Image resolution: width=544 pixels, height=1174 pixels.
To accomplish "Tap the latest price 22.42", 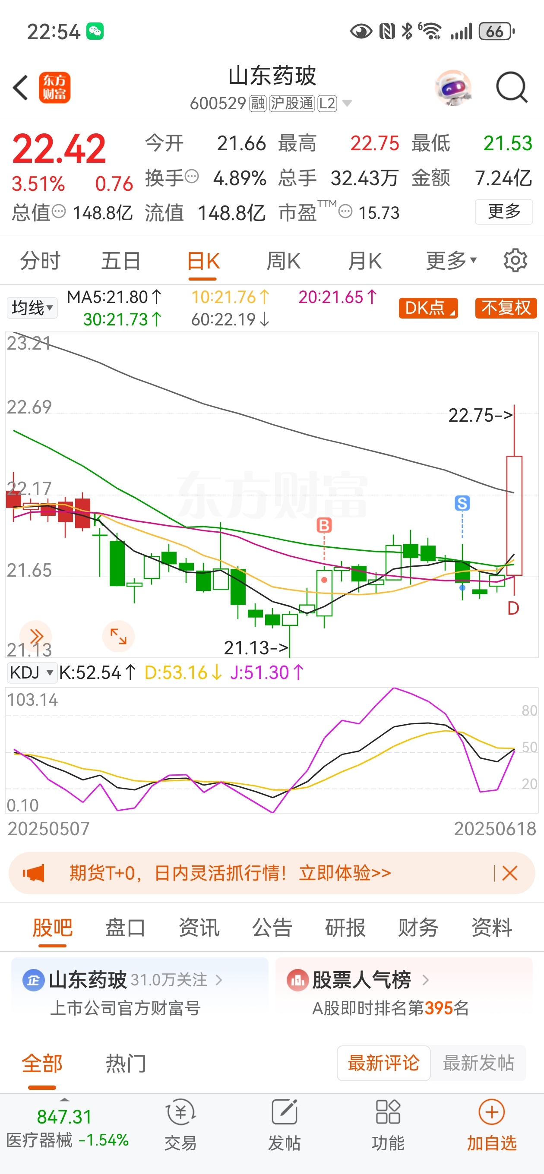I will tap(59, 148).
